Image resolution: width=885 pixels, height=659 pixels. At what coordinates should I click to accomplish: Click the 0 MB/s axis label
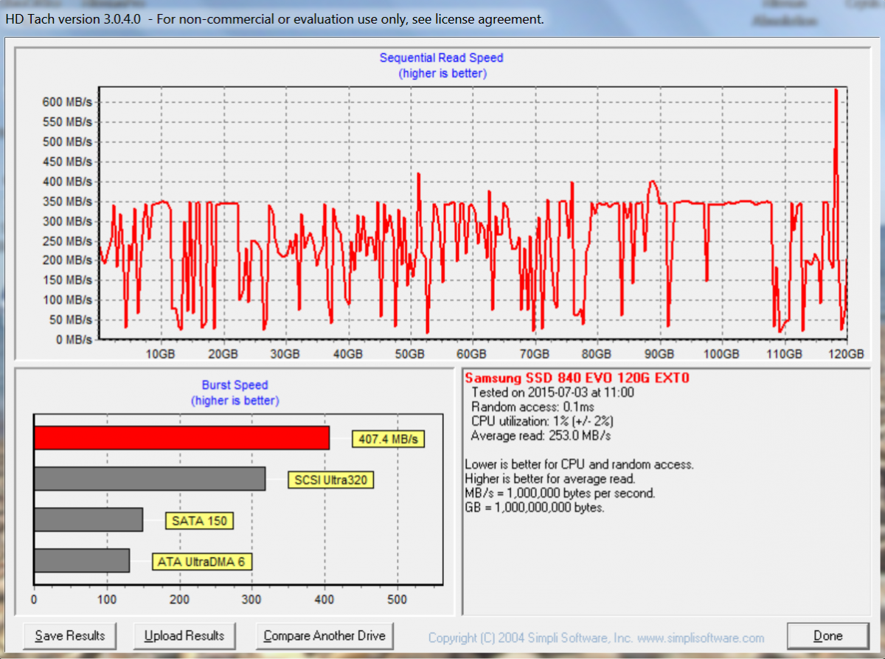click(x=72, y=340)
